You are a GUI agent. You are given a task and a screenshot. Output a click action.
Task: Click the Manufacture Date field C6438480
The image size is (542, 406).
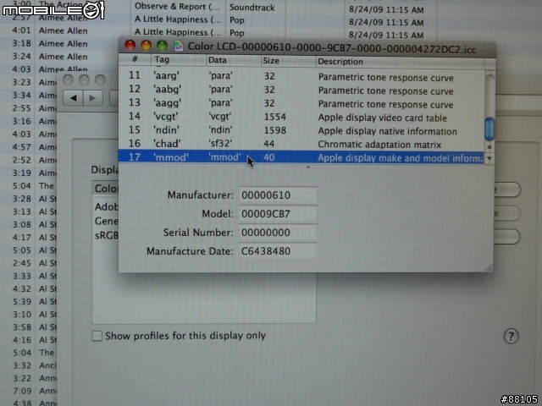(x=278, y=251)
